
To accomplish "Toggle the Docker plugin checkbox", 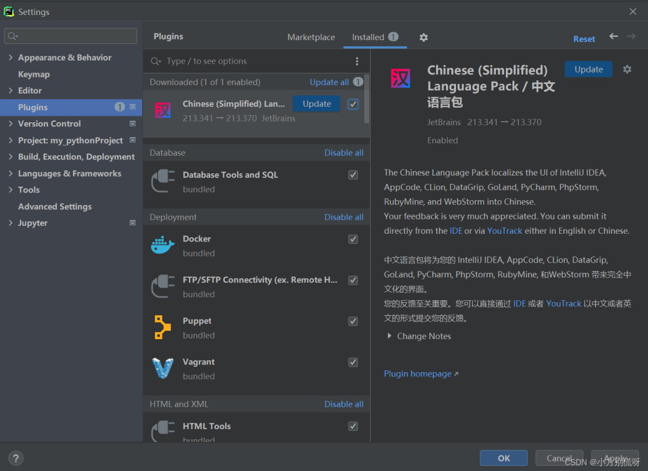I will click(353, 239).
